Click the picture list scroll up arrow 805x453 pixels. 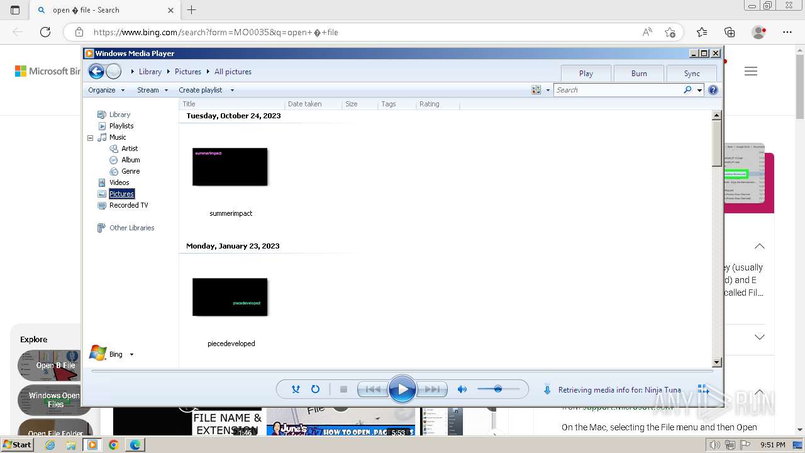tap(716, 115)
